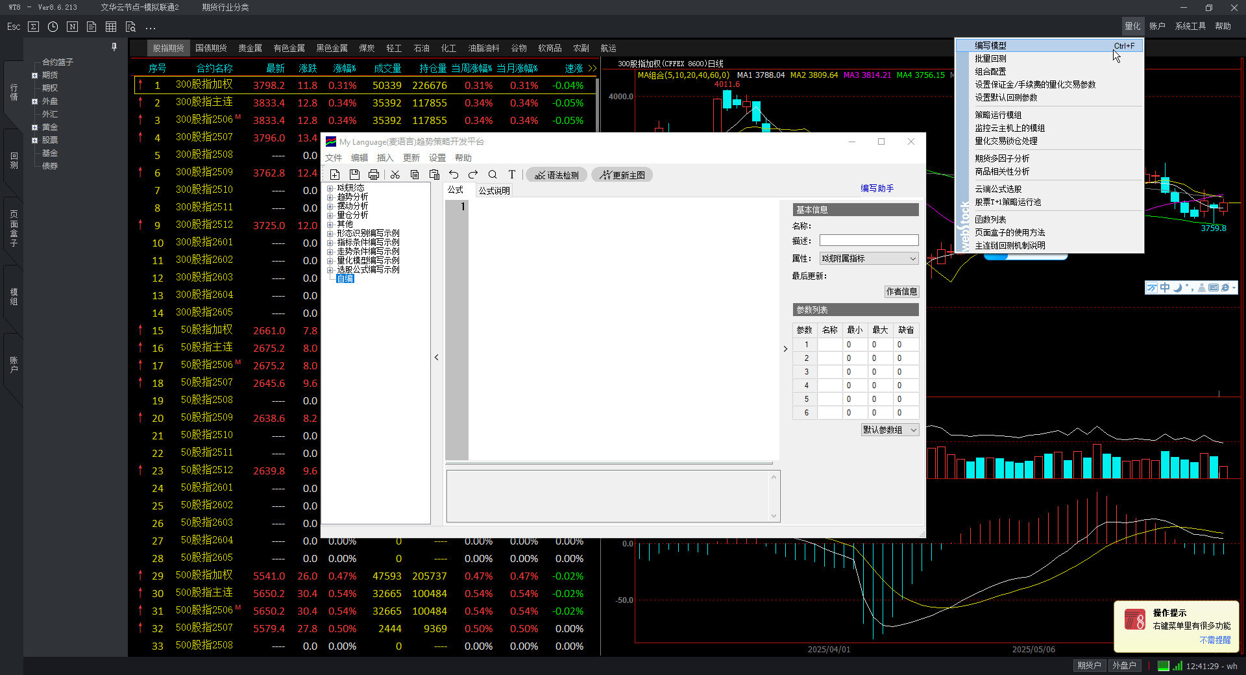
Task: Select 批量回测 from the 量化 menu
Action: point(990,58)
